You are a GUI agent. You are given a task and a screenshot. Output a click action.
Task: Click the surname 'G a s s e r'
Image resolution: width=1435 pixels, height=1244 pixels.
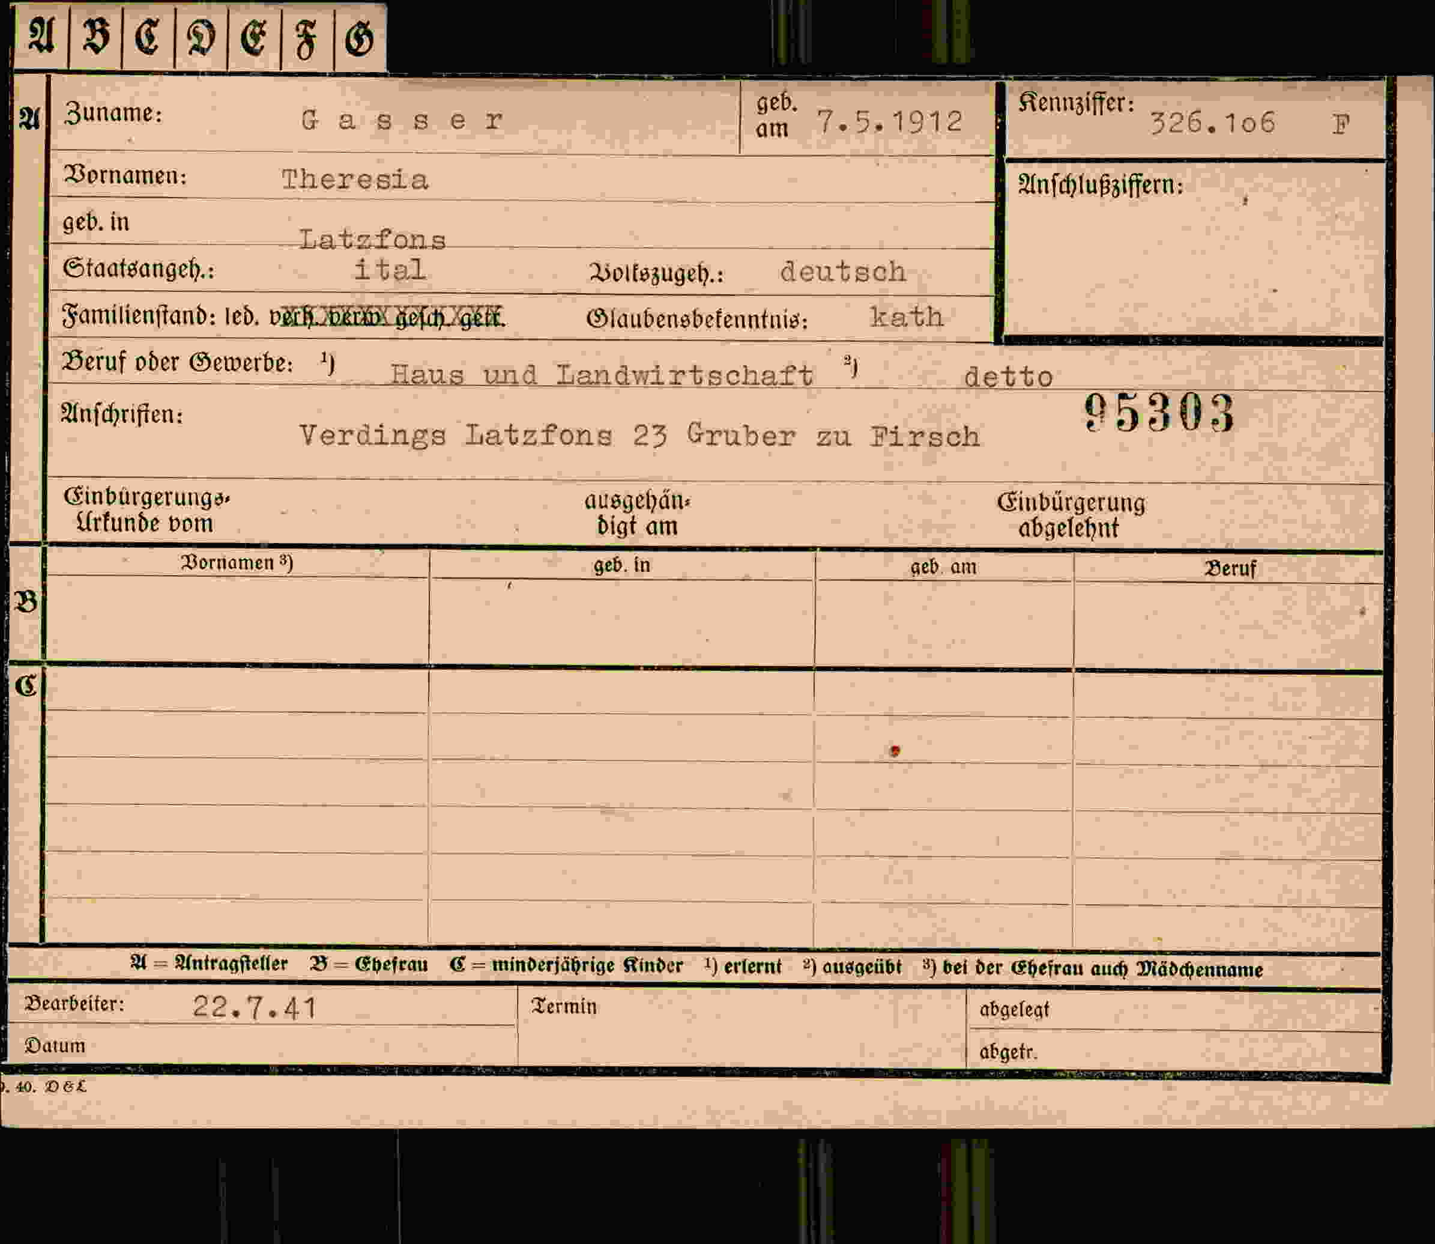click(x=402, y=121)
